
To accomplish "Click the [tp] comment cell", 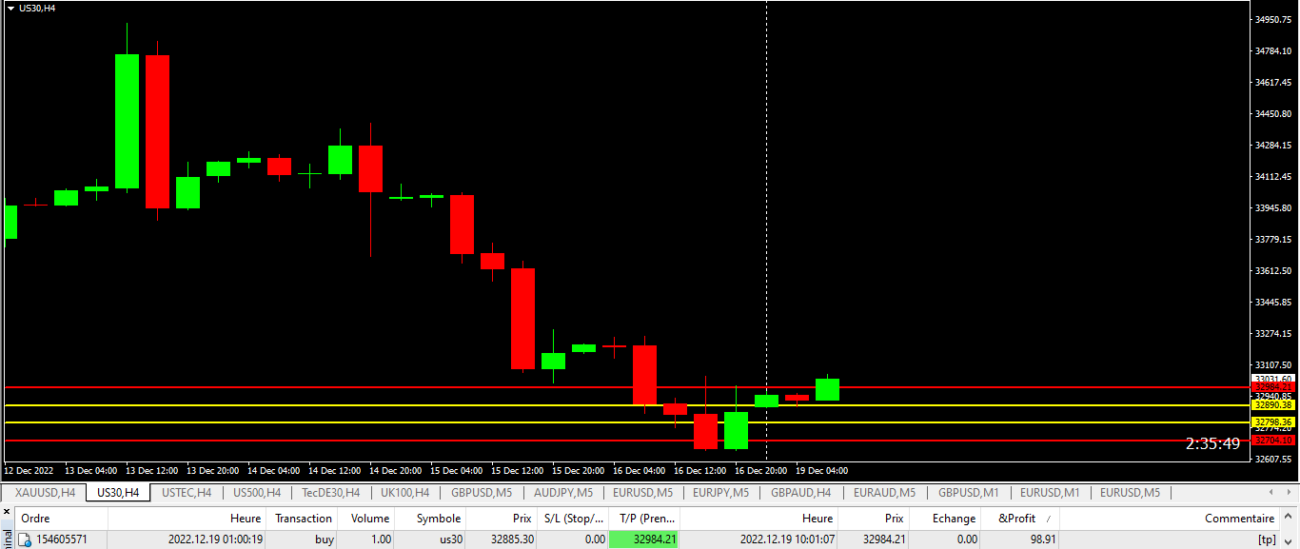I will coord(1266,539).
